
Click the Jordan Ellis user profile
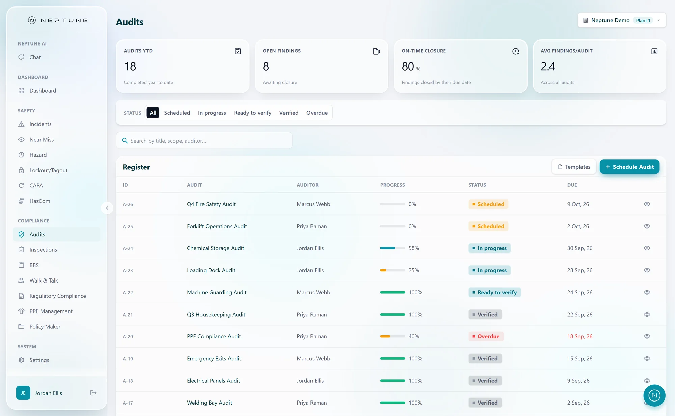[39, 393]
